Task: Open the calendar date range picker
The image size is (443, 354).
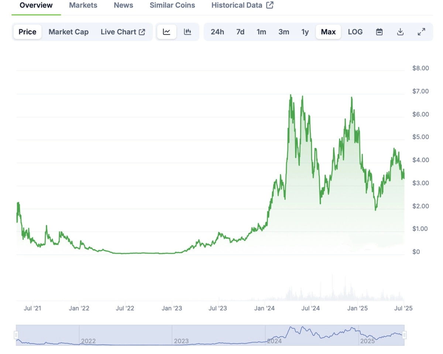Action: [379, 32]
